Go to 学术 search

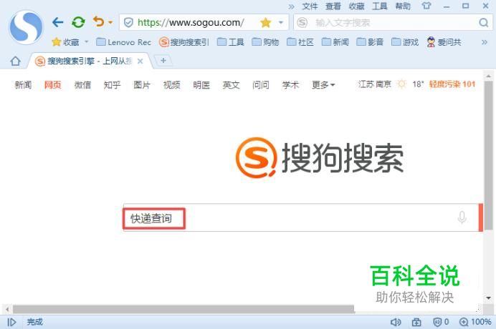[290, 84]
